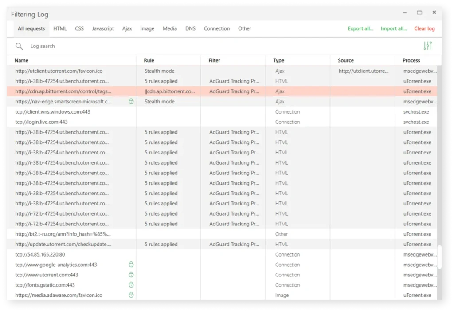The image size is (454, 312).
Task: Maximize the Filtering Log window
Action: [x=419, y=12]
